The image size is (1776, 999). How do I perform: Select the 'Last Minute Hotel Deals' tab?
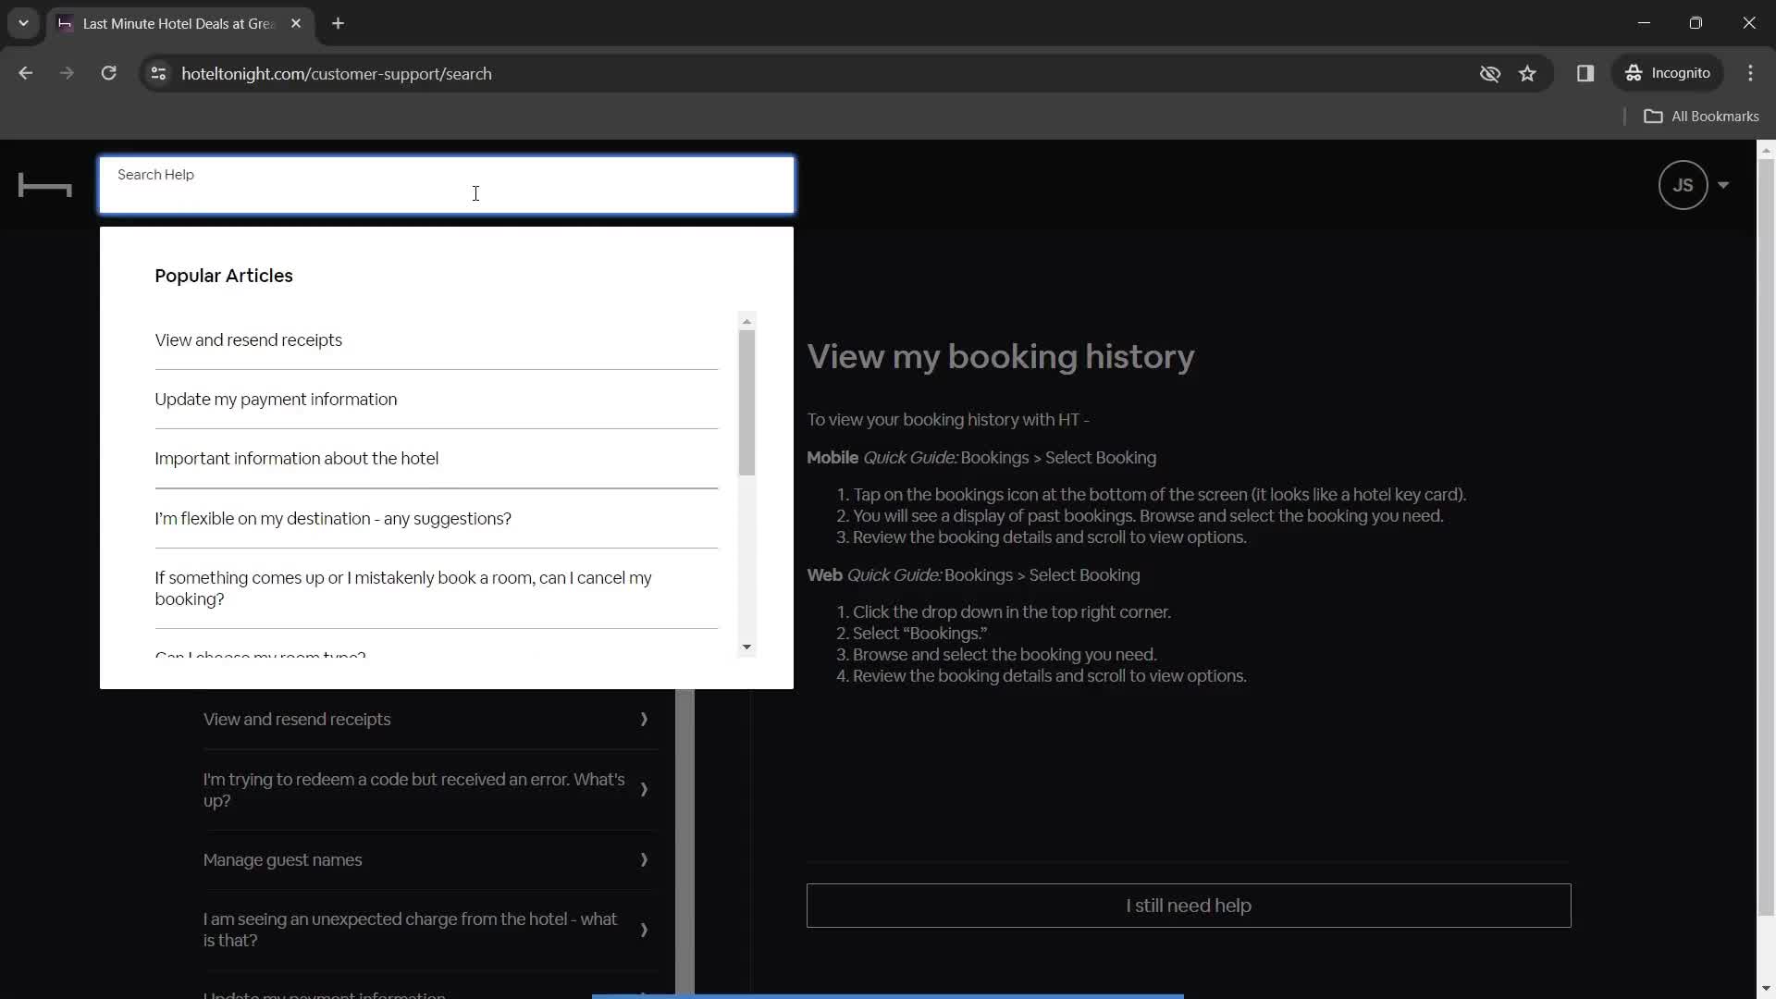179,23
